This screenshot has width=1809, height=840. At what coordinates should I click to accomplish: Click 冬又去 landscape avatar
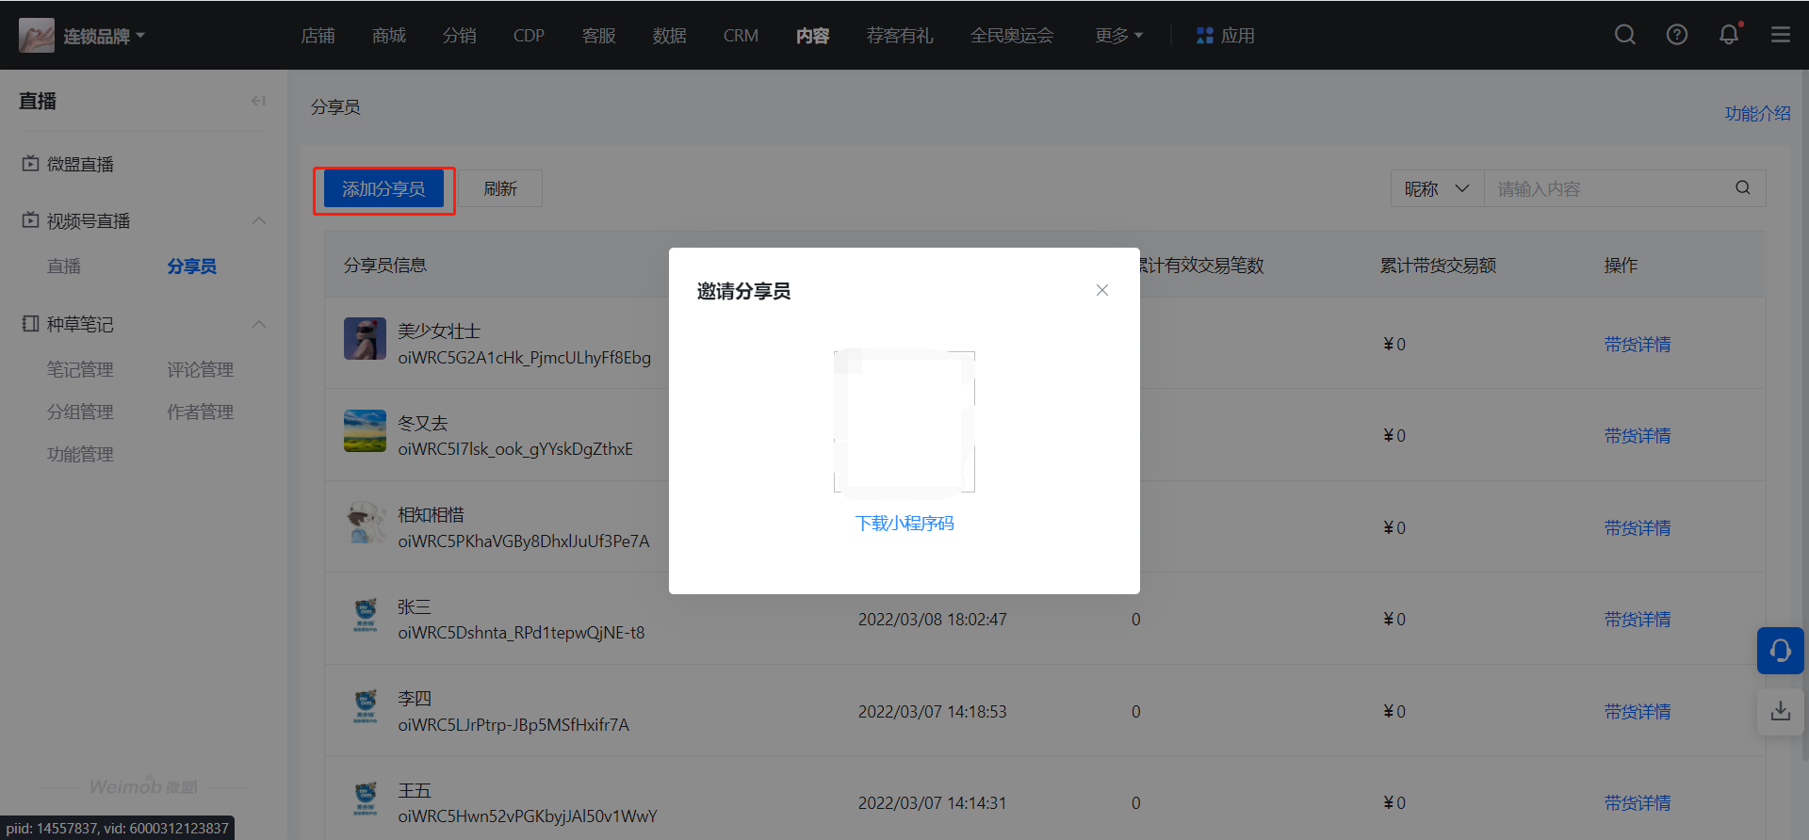click(x=365, y=430)
